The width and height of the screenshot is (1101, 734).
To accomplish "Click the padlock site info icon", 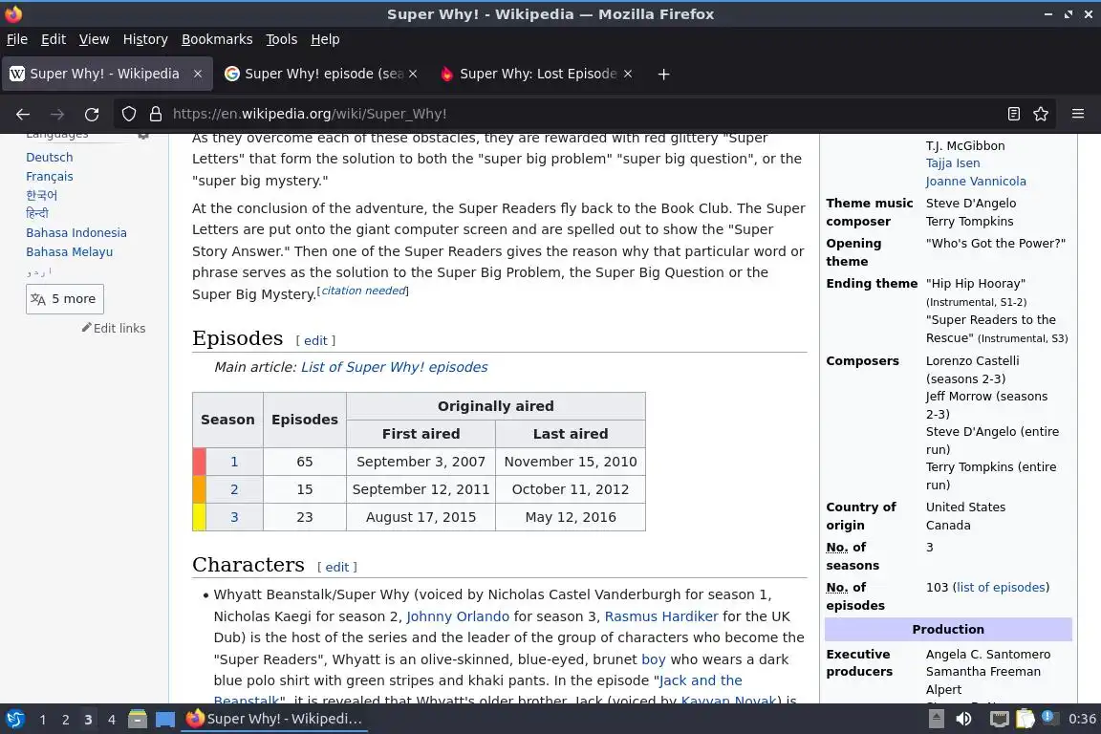I will (156, 114).
